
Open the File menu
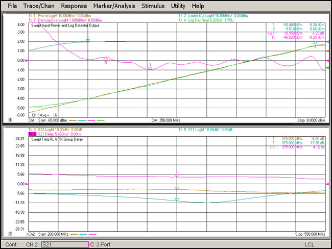coord(12,6)
